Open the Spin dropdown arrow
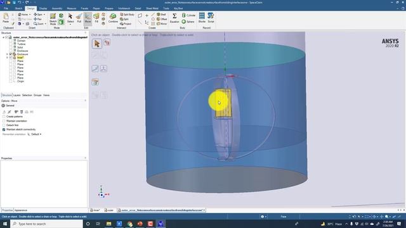 [44, 15]
